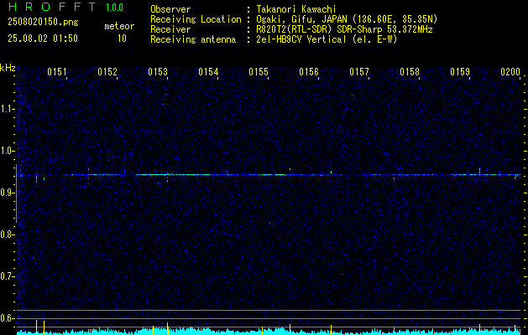This screenshot has height=335, width=528.
Task: Click the Receiving Location label
Action: point(196,19)
